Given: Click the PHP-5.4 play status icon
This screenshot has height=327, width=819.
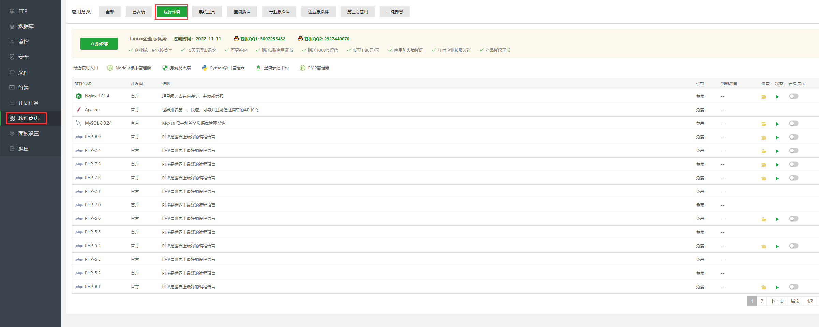Looking at the screenshot, I should pyautogui.click(x=777, y=246).
